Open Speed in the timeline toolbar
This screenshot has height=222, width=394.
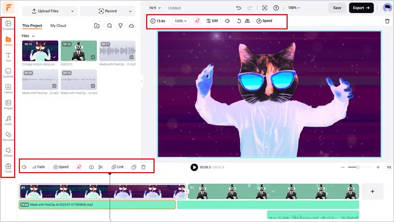61,167
